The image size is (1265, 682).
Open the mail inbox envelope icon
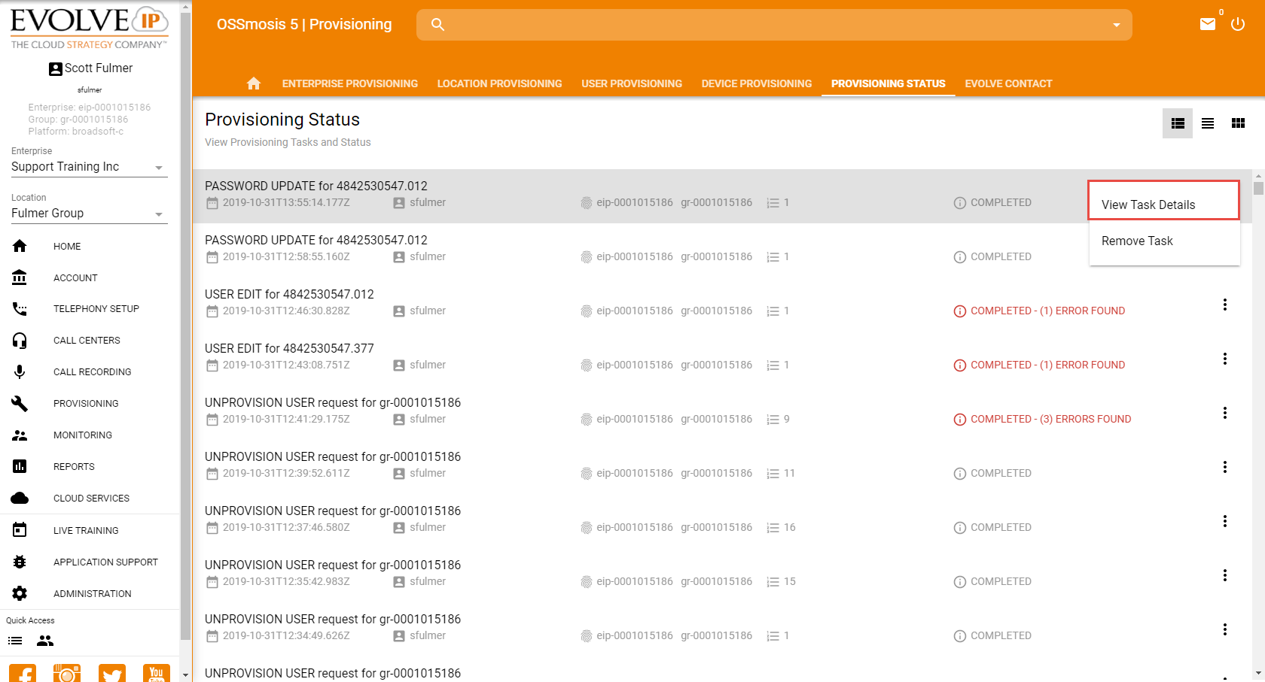1208,24
